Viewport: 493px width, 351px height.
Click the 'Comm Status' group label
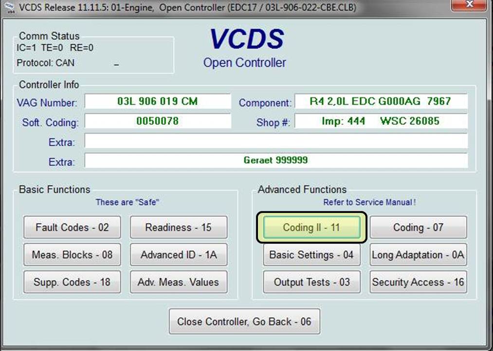pyautogui.click(x=49, y=36)
